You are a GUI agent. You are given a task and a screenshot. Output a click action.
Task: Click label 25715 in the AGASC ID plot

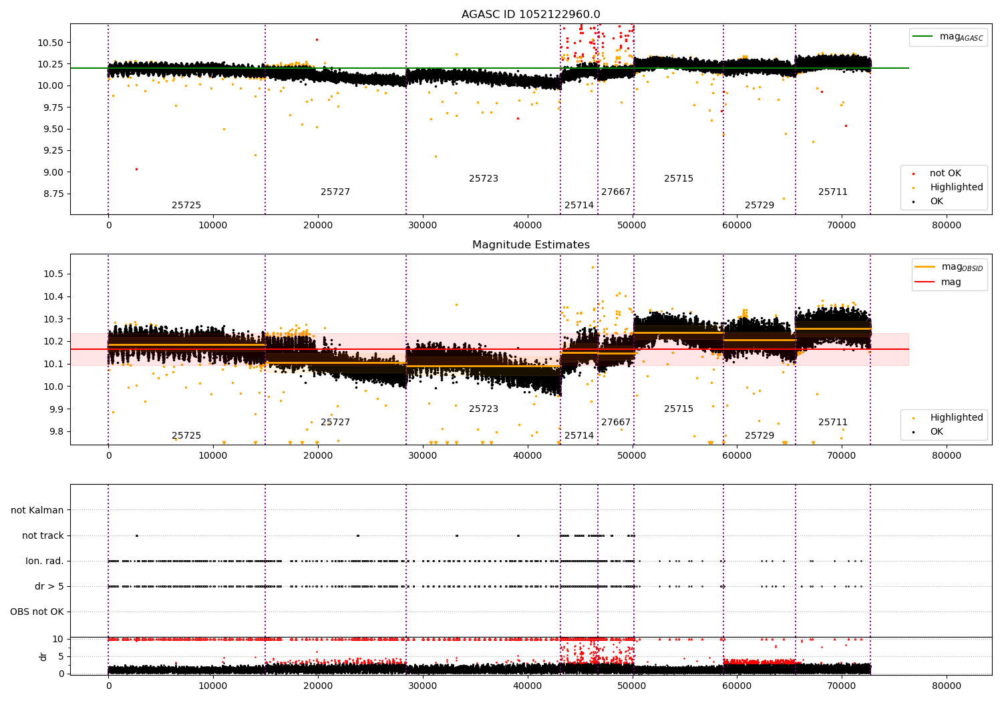[x=679, y=179]
